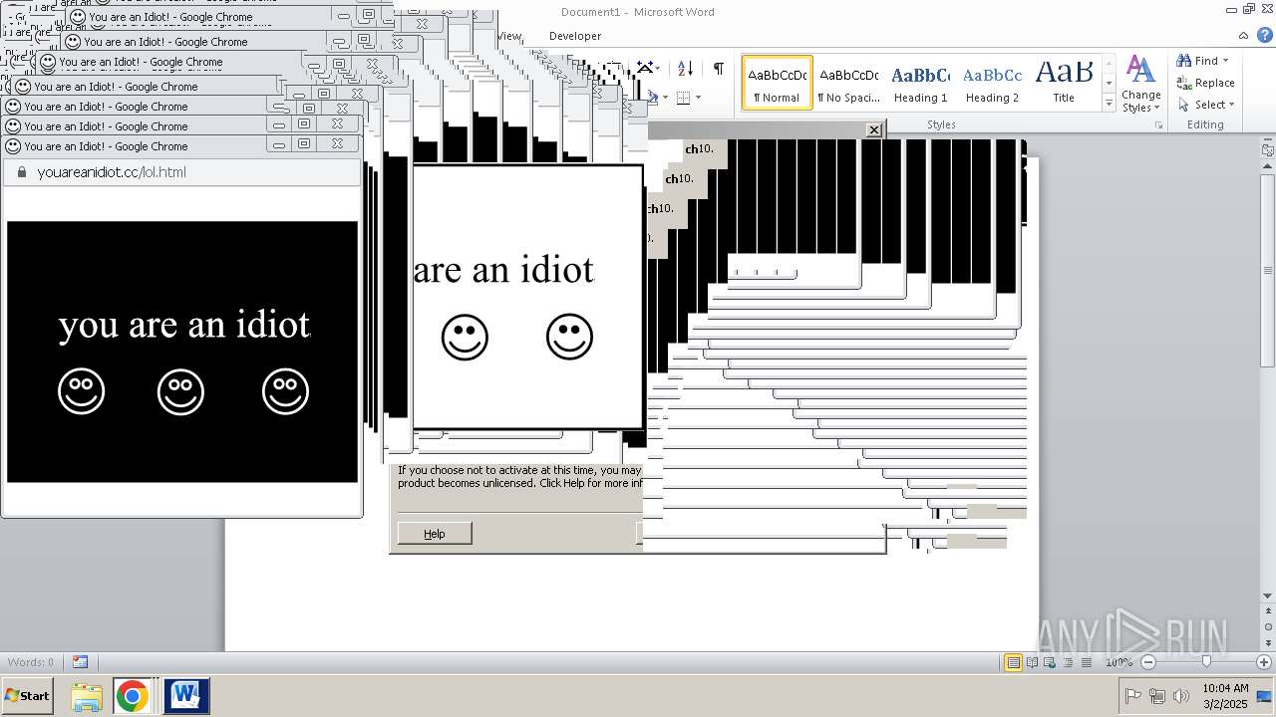This screenshot has height=717, width=1276.
Task: Open the Borders dropdown arrow
Action: 698,98
